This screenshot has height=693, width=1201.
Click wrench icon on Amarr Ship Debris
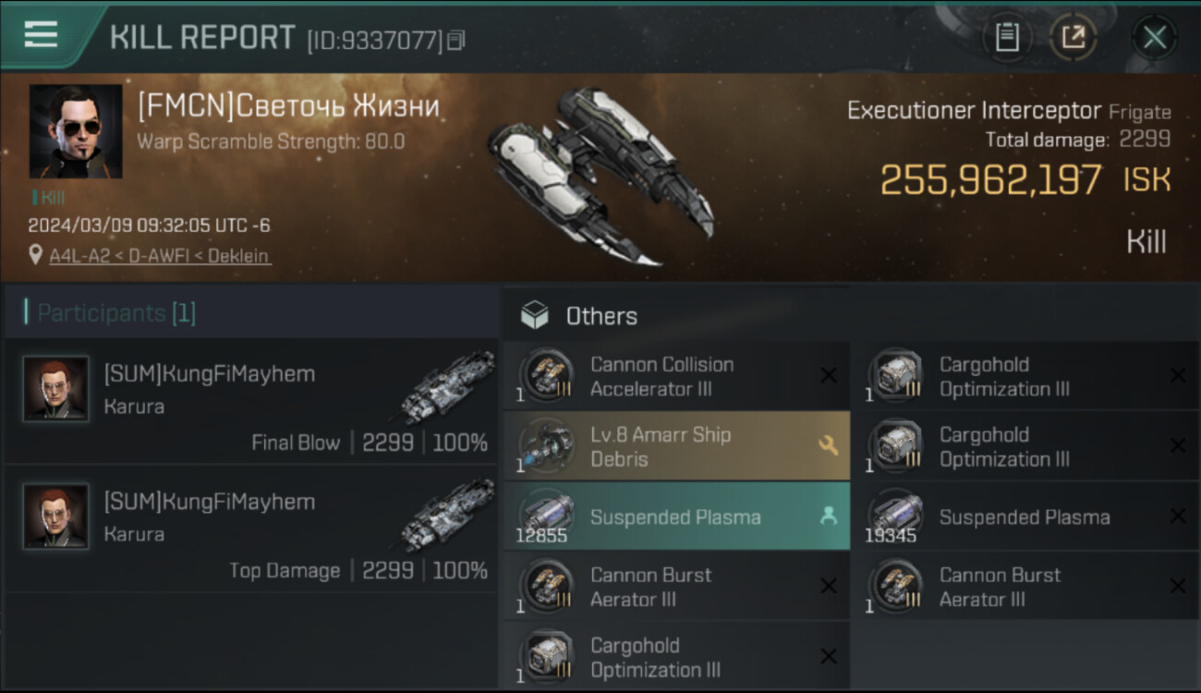click(x=828, y=445)
